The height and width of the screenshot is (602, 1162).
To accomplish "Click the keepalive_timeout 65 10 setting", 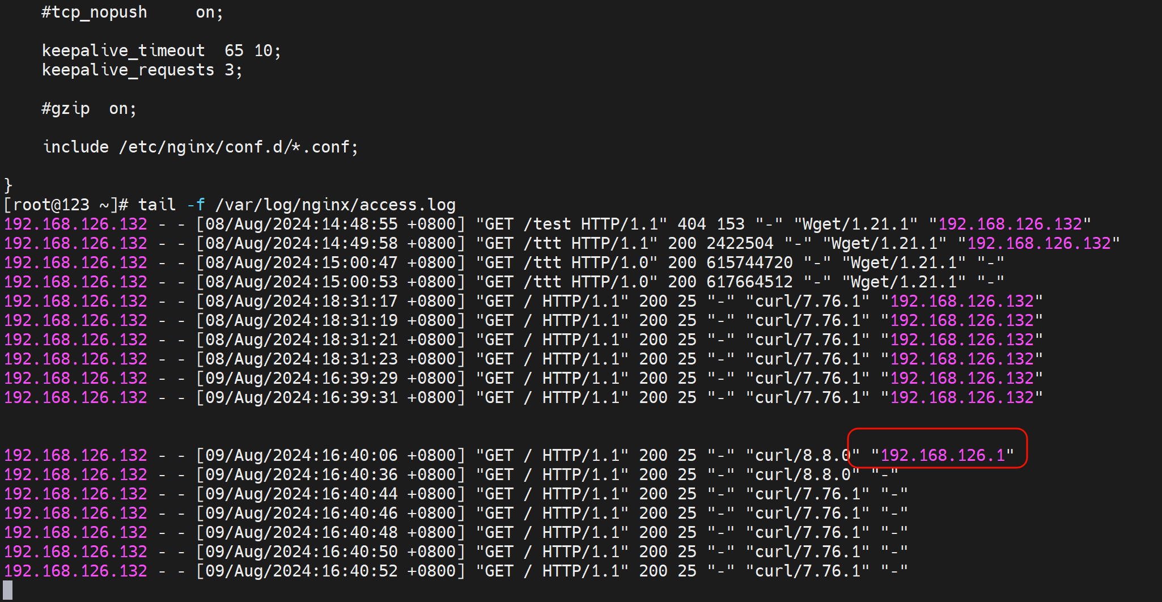I will (x=161, y=50).
